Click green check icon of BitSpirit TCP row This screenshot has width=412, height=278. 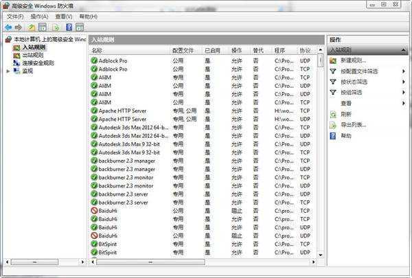tap(94, 244)
